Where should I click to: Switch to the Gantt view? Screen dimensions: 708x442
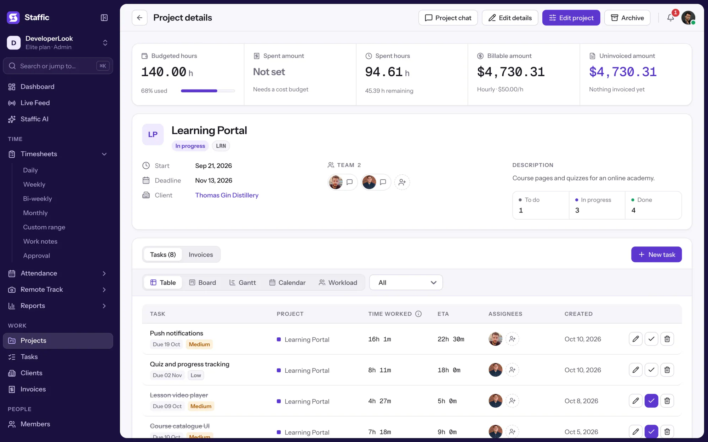tap(242, 283)
